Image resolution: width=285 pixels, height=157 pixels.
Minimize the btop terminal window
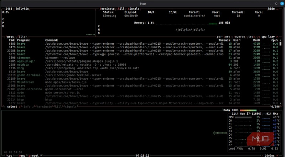[x=271, y=4]
